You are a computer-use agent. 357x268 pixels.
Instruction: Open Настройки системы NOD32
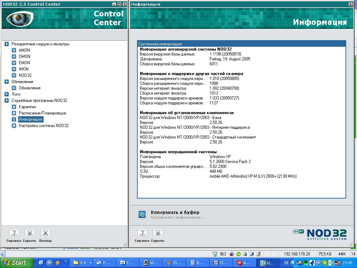click(x=44, y=126)
